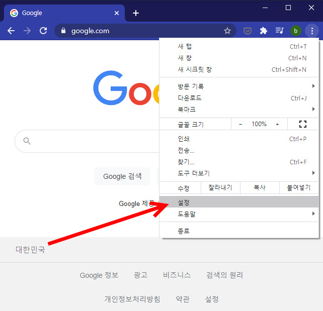Increase zoom with plus button
323x311 pixels.
tap(277, 124)
